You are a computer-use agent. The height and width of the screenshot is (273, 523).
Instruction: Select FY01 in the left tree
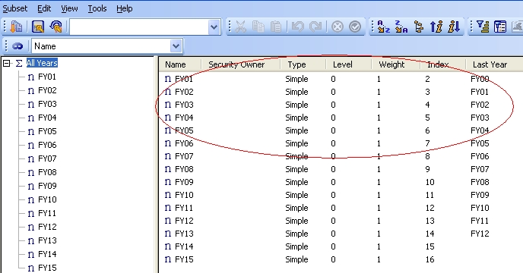click(x=47, y=77)
